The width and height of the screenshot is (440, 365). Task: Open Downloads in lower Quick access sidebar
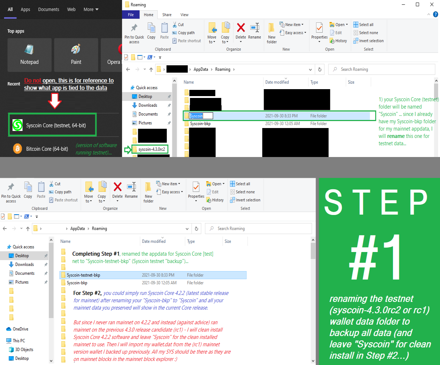pyautogui.click(x=24, y=264)
